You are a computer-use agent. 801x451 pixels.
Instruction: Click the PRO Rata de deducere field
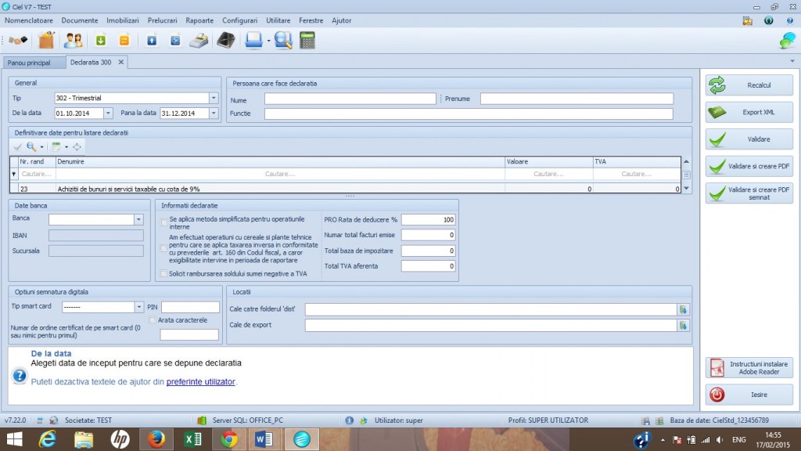(428, 219)
